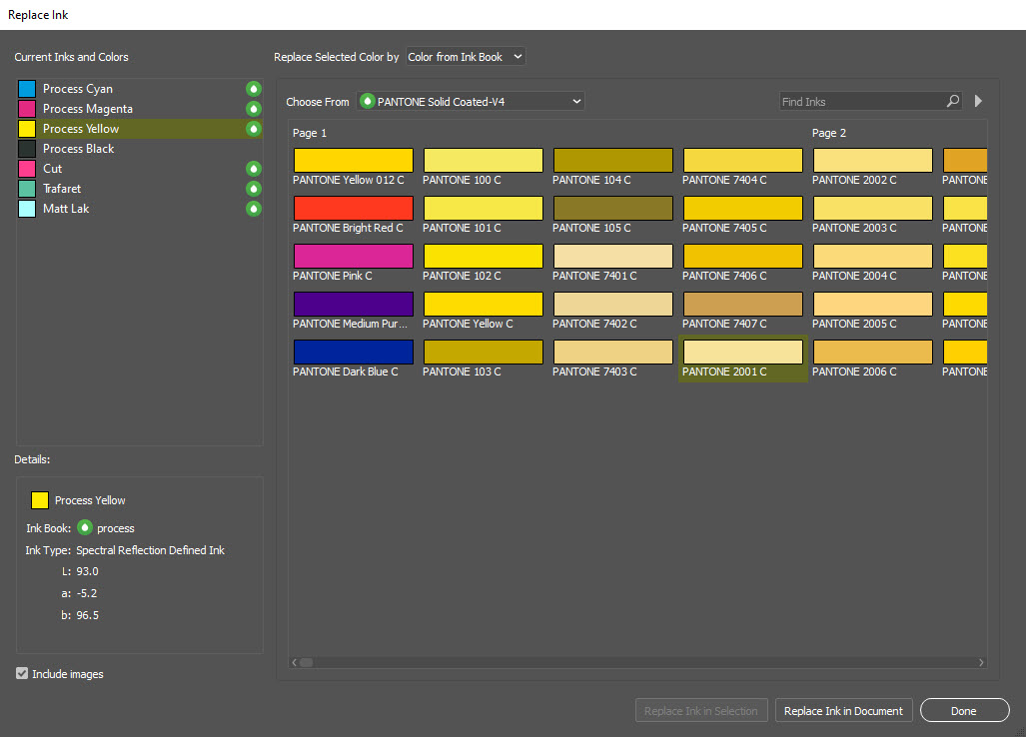Select the Trafaret ink row
1026x737 pixels.
coord(140,189)
